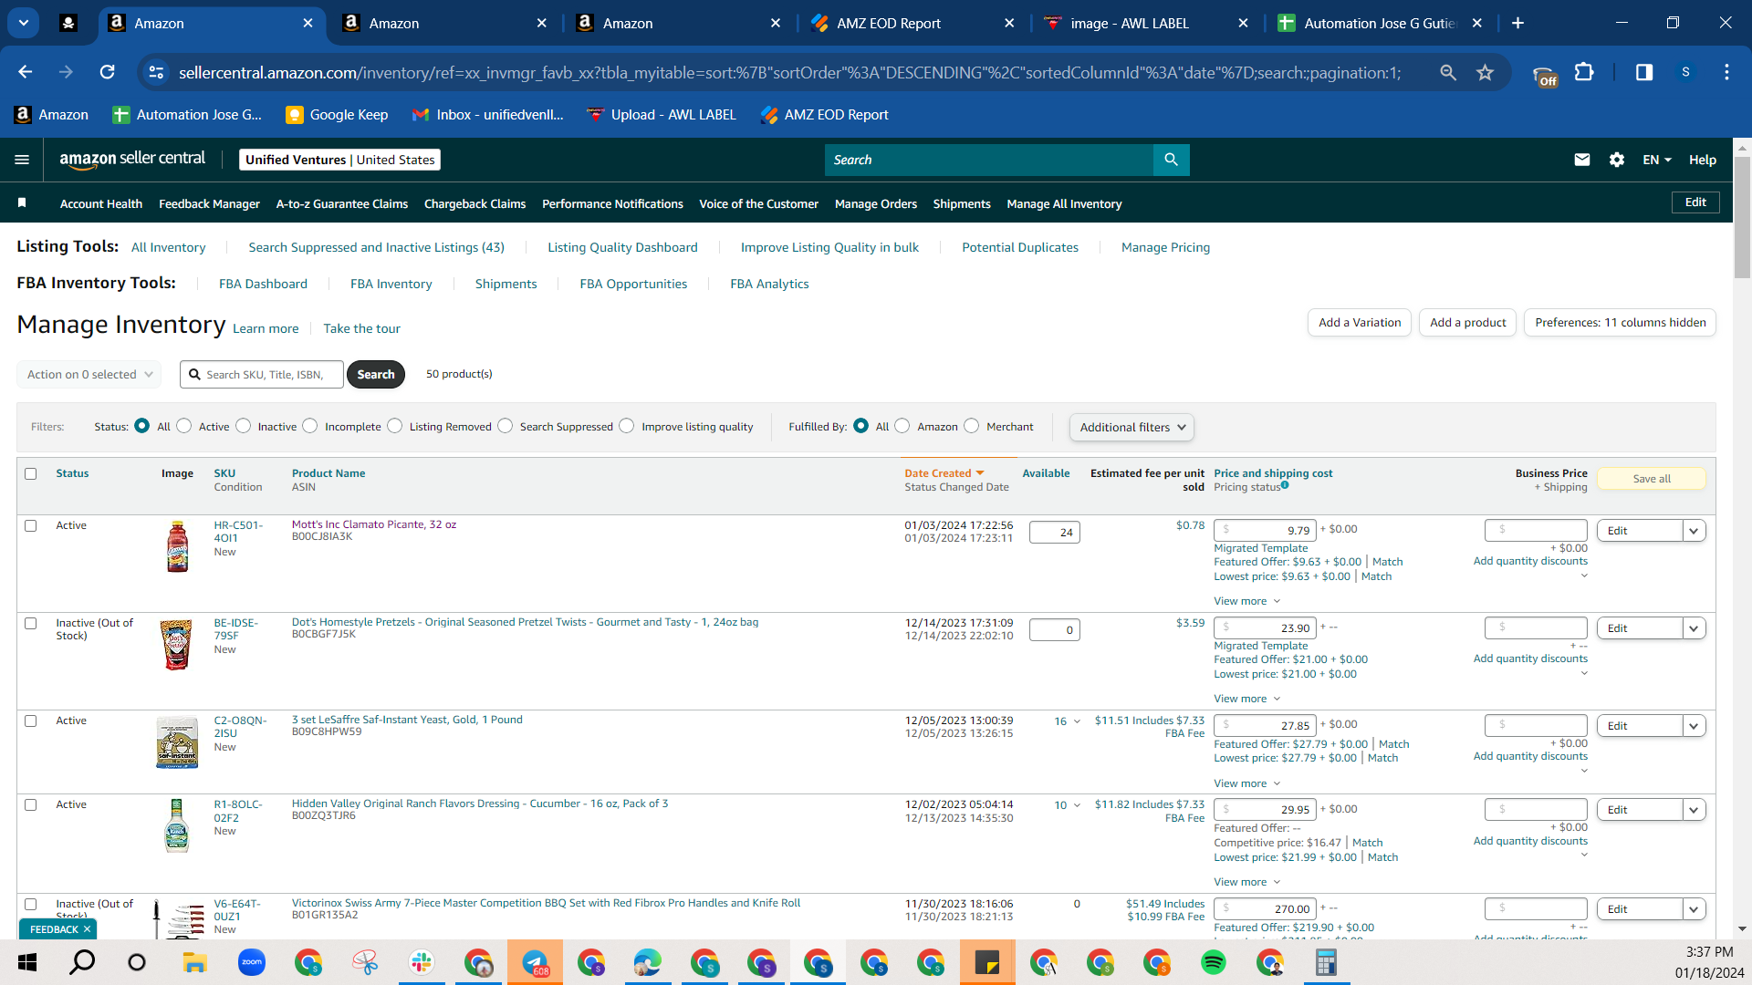Select the Dot's Homestyle Pretzels row checkbox
This screenshot has width=1752, height=985.
tap(31, 623)
